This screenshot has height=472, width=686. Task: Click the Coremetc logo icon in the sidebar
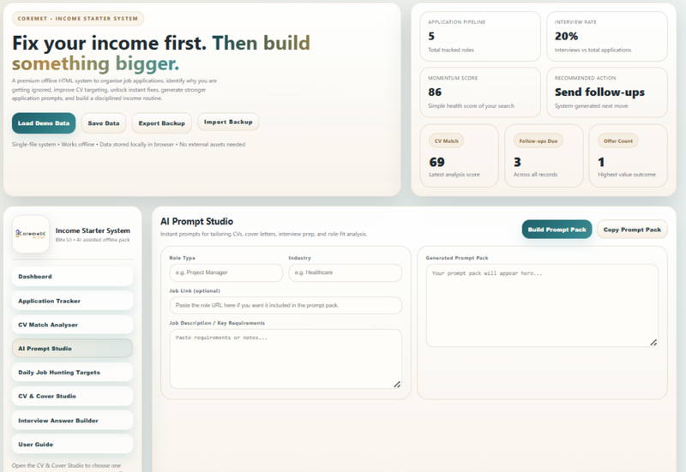click(x=31, y=234)
